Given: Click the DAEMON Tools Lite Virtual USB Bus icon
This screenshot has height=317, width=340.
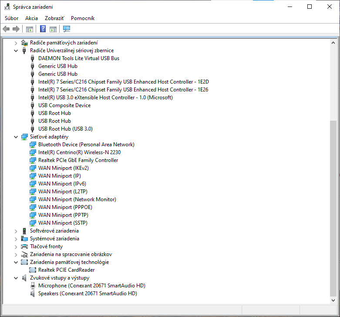Looking at the screenshot, I should [x=33, y=58].
